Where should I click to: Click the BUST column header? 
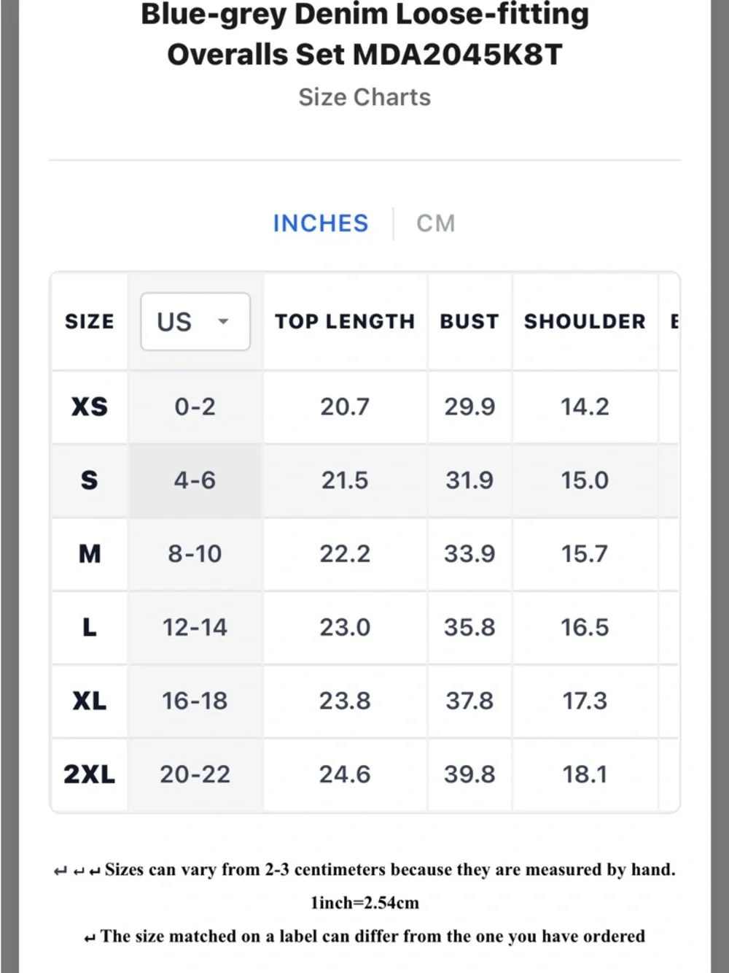pos(469,321)
